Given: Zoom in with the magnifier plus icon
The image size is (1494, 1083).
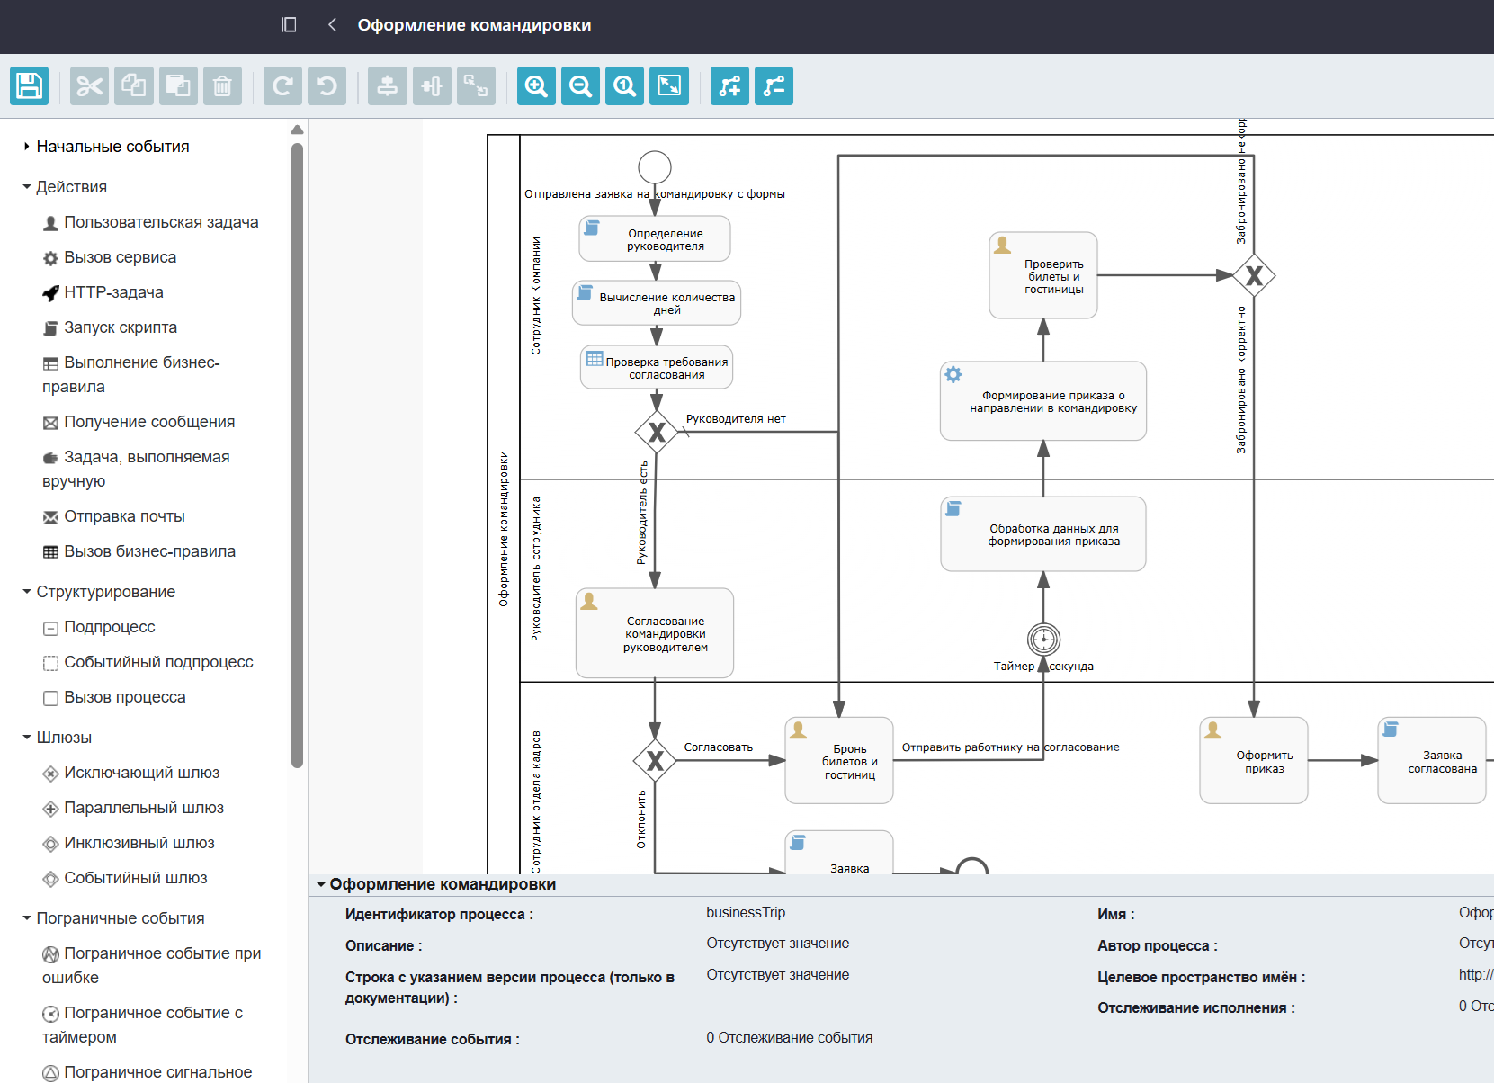Looking at the screenshot, I should pyautogui.click(x=536, y=86).
